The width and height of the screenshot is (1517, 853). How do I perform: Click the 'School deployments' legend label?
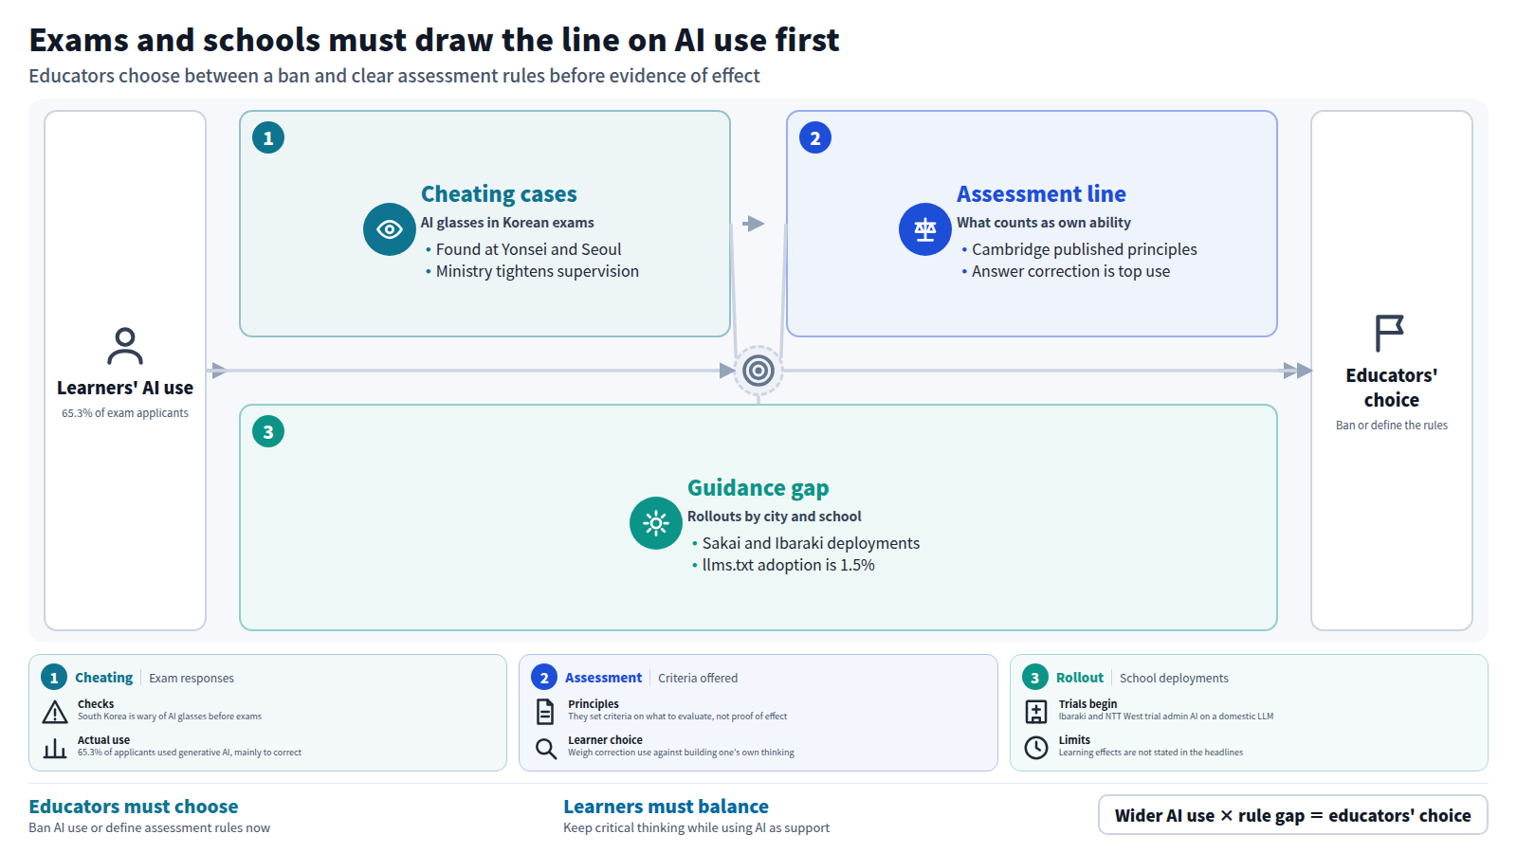pos(1174,679)
